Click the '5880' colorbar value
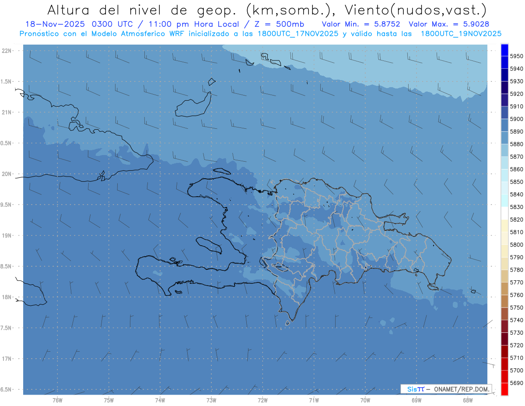 517,144
